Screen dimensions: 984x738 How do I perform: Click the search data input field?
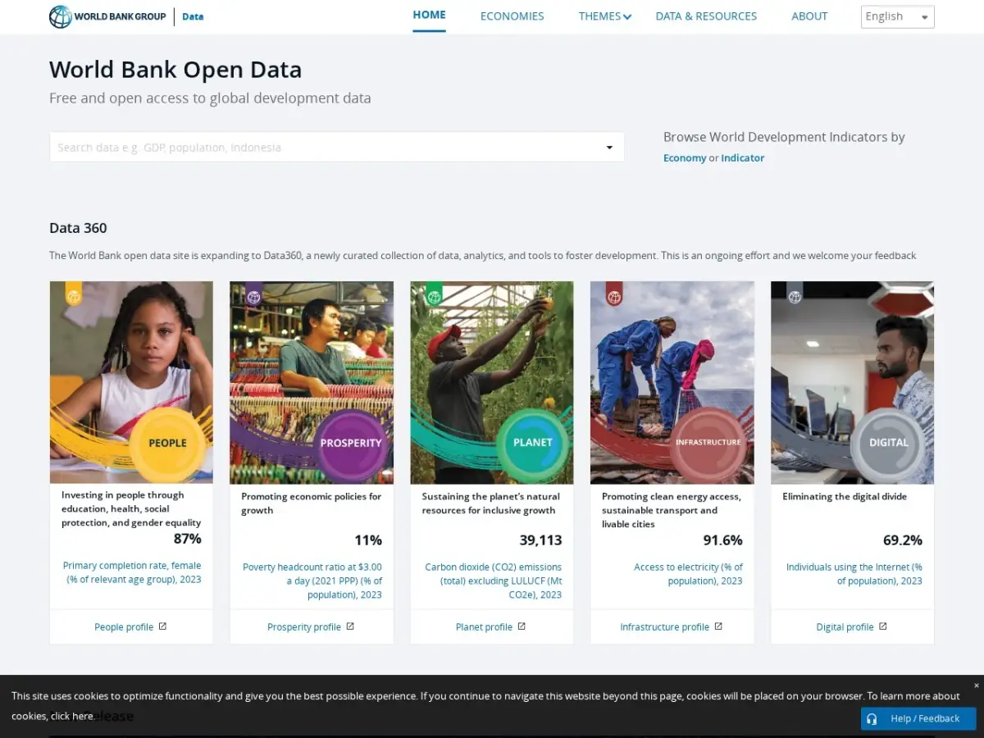pos(336,148)
